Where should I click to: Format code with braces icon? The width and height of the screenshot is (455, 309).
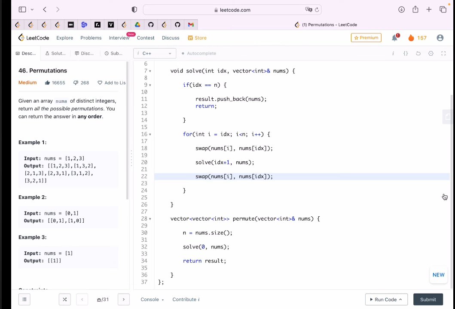coord(406,53)
